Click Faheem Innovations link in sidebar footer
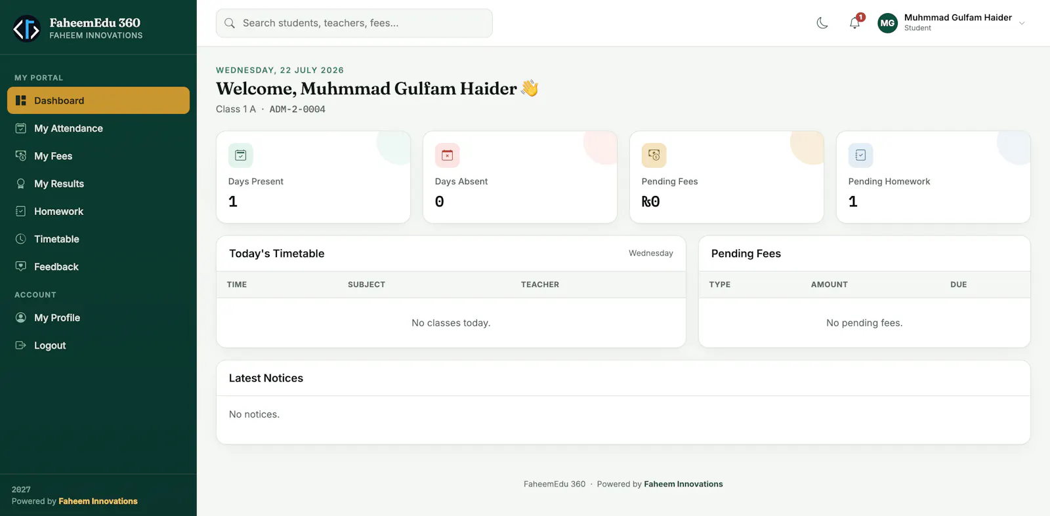This screenshot has height=516, width=1050. (98, 501)
